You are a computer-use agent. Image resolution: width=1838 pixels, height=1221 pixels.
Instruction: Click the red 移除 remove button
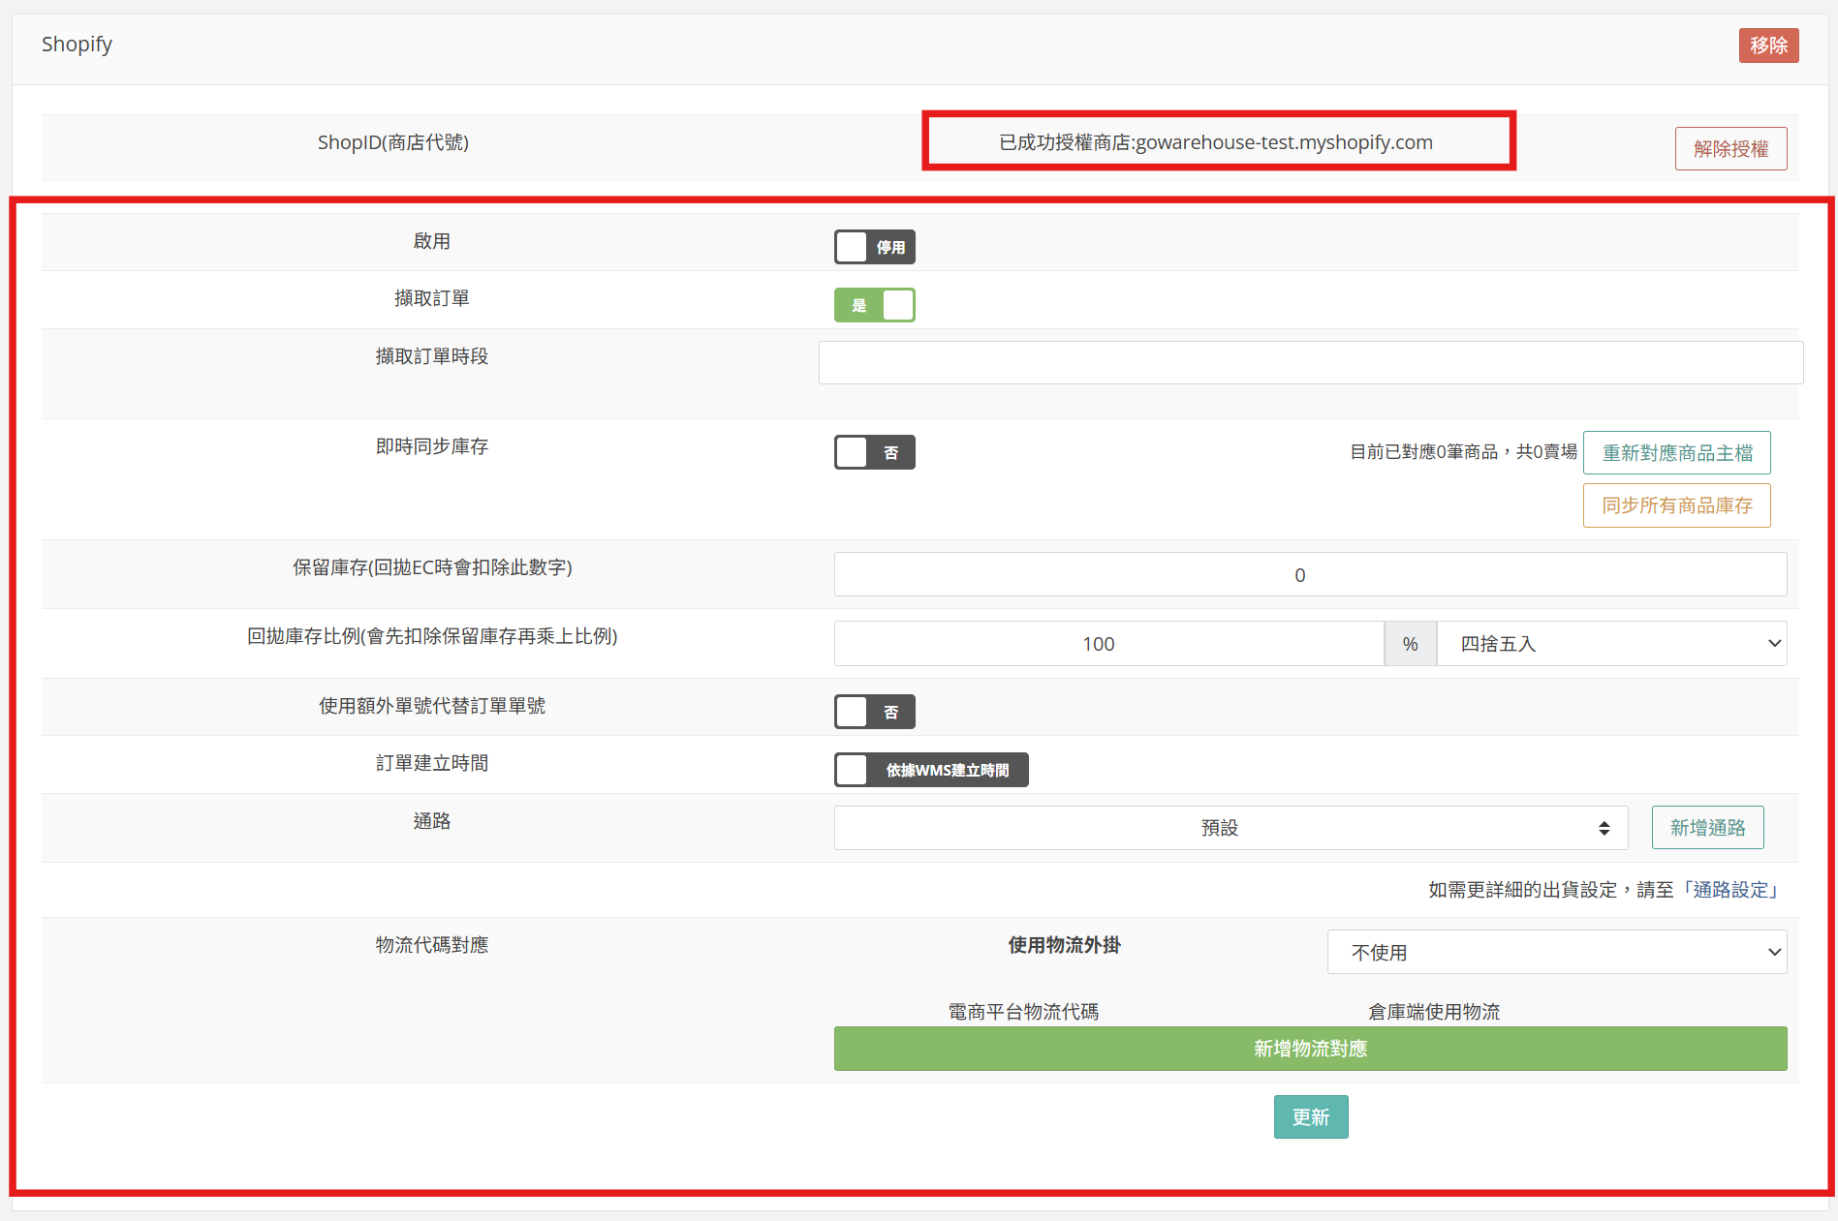tap(1767, 46)
